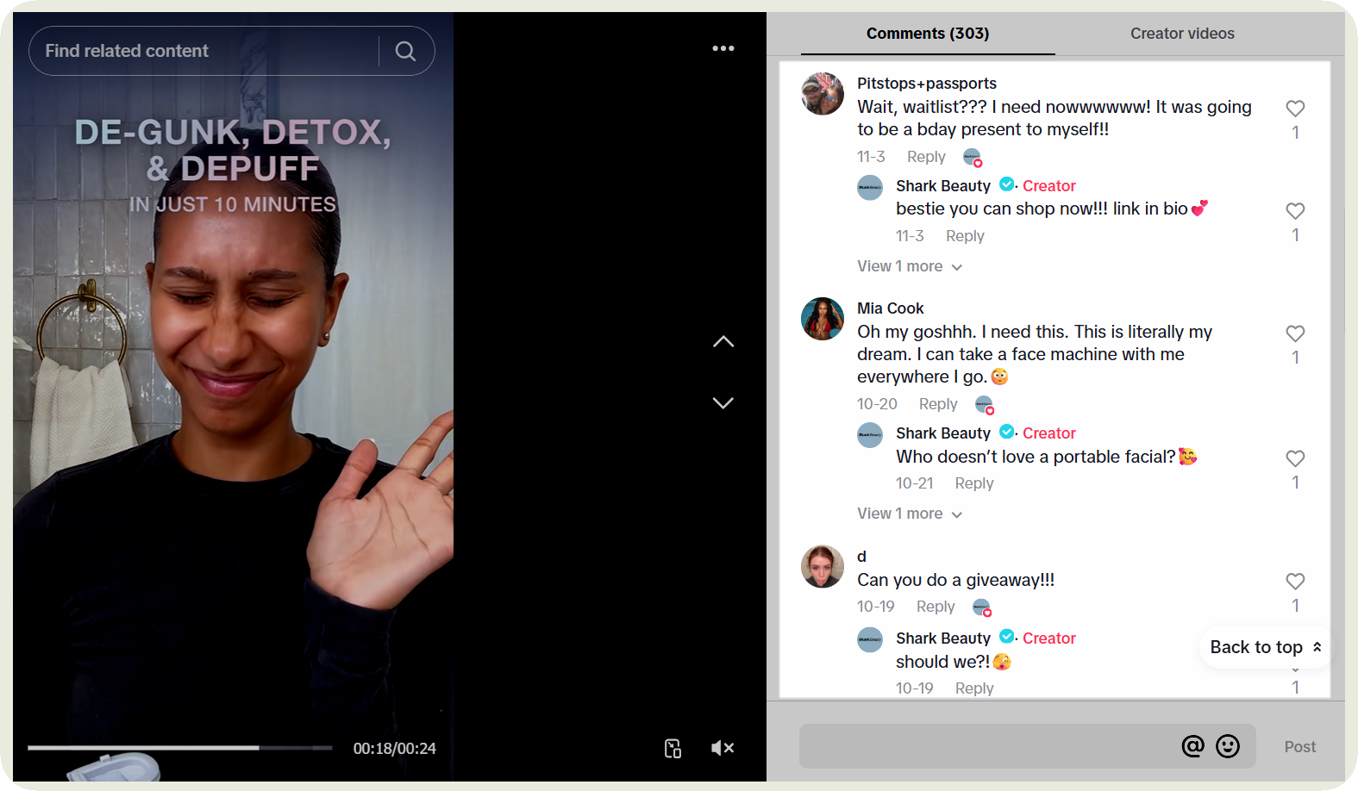Click the 00:18/00:24 time display

click(394, 749)
